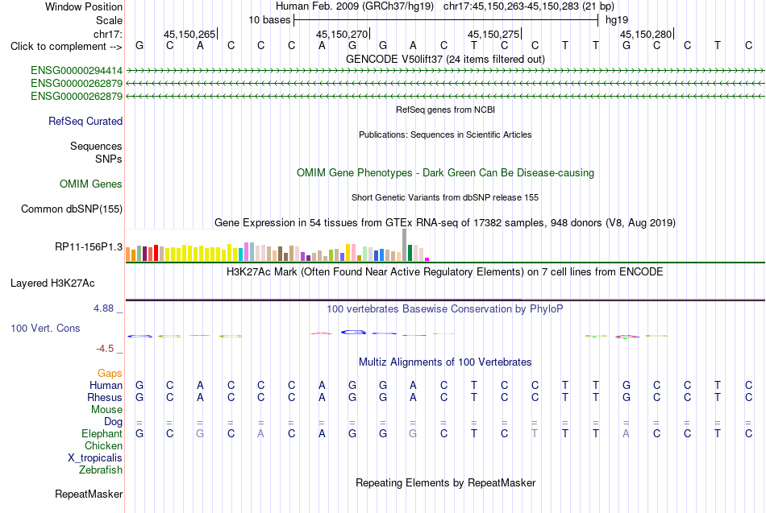This screenshot has height=513, width=766.
Task: Open the RefSeq Curated track label
Action: coord(85,121)
